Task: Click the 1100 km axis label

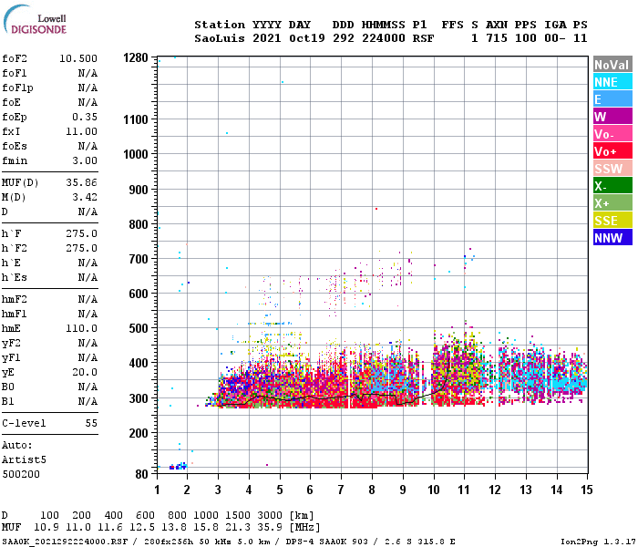Action: [x=136, y=119]
